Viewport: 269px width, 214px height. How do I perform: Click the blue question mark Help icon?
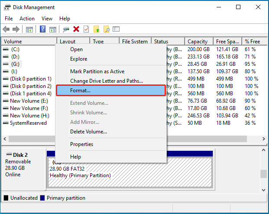coord(43,29)
